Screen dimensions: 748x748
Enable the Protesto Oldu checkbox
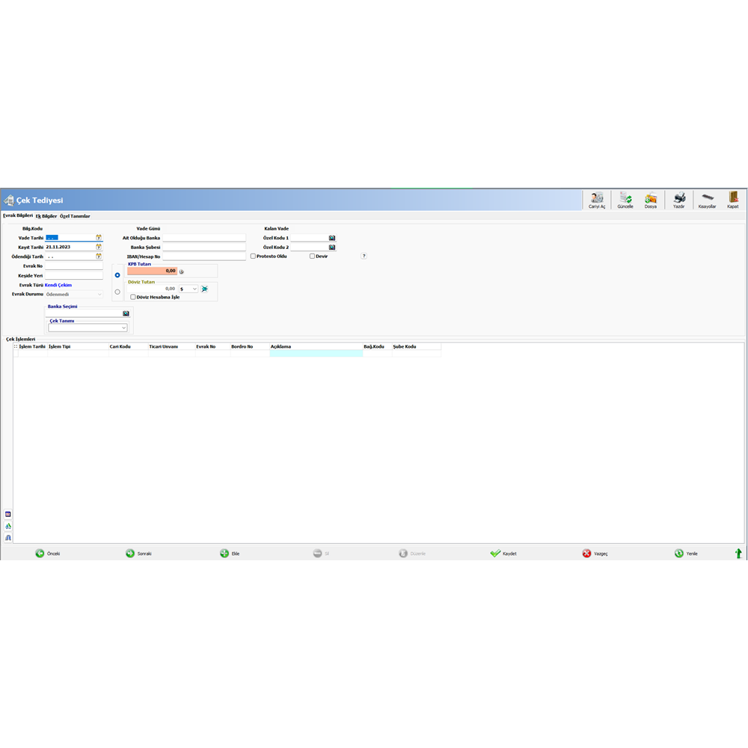[x=253, y=256]
